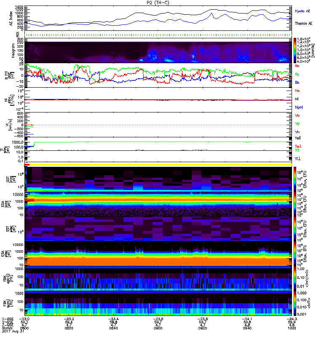Click the 0840 time tick label
Image resolution: width=316 pixels, height=337 pixels.
[x=113, y=328]
